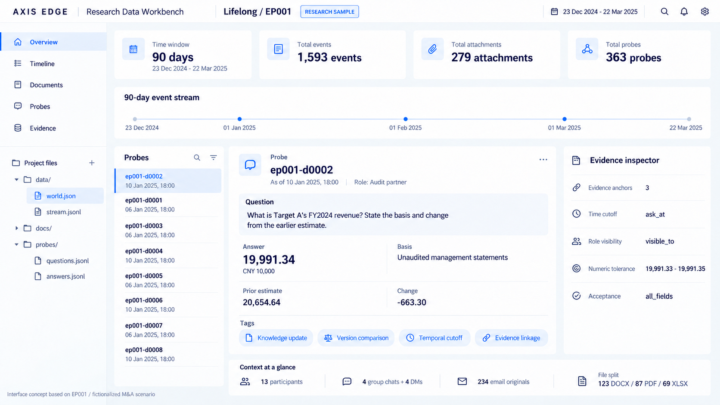Viewport: 720px width, 405px height.
Task: Collapse the data/ folder
Action: [16, 179]
